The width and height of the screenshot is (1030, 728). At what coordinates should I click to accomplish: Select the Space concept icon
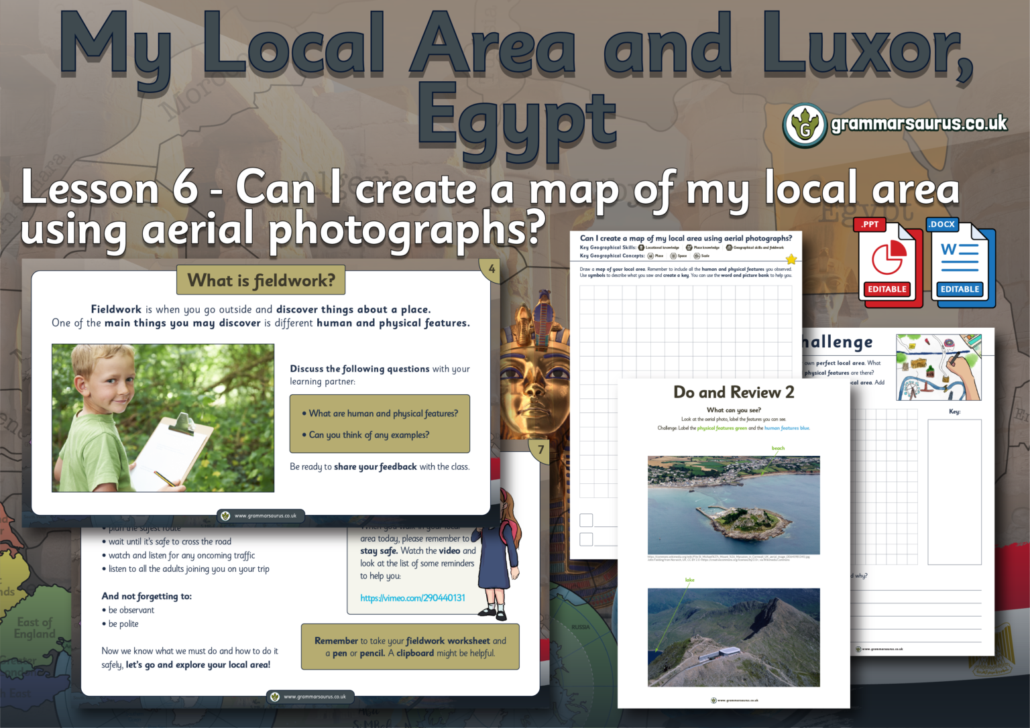tap(673, 256)
